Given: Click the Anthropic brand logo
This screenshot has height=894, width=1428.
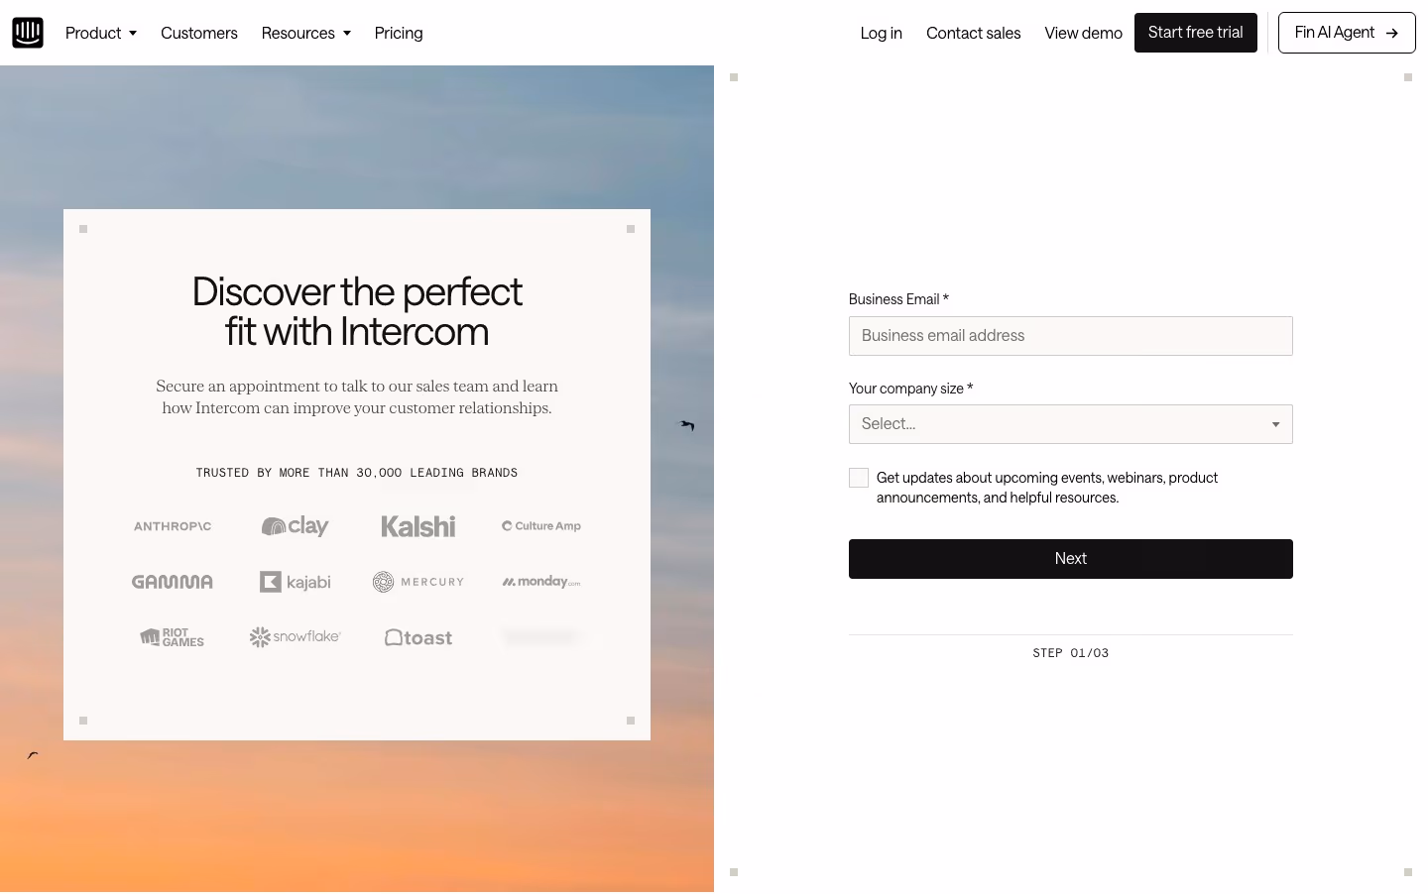Looking at the screenshot, I should click(173, 526).
